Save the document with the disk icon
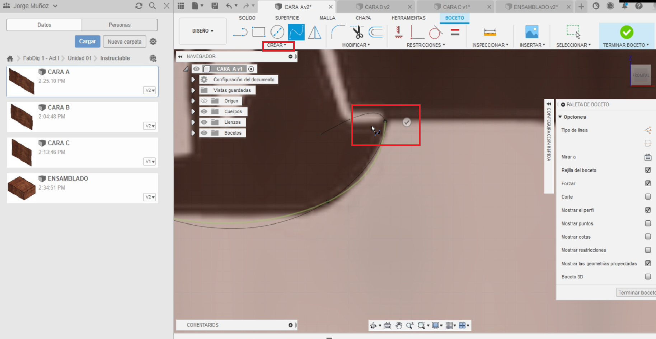The height and width of the screenshot is (339, 656). [x=215, y=6]
